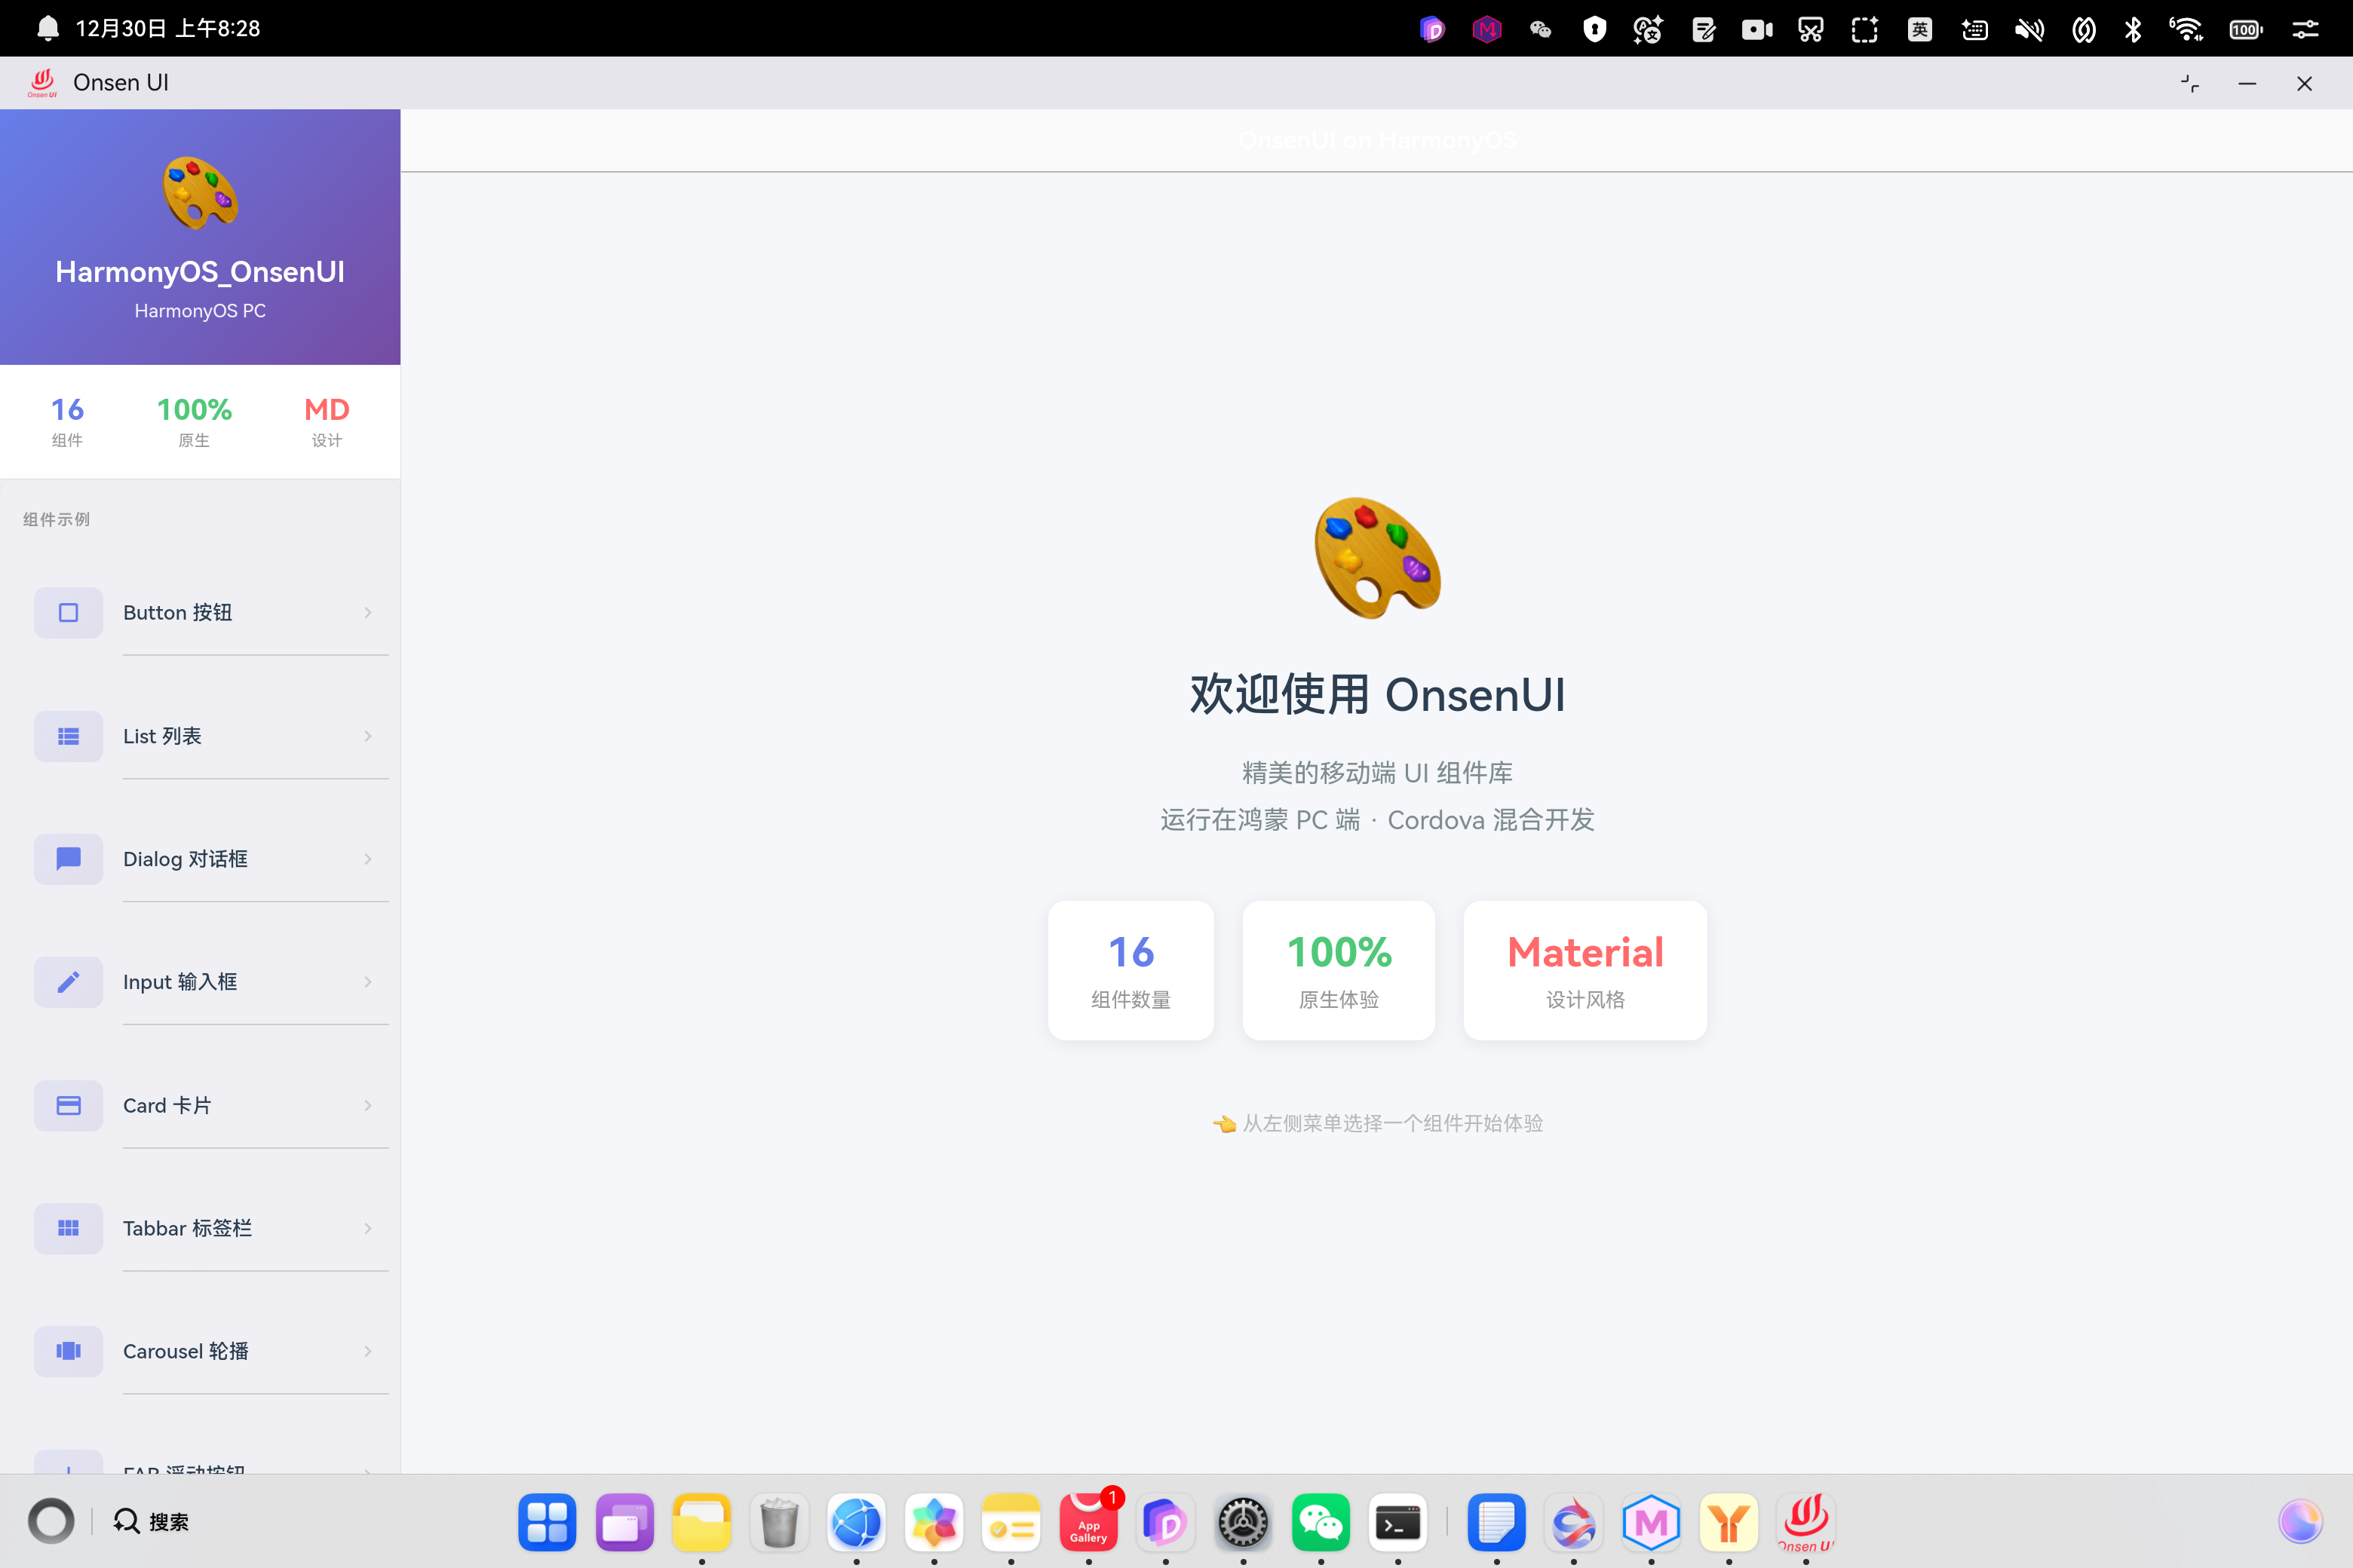The width and height of the screenshot is (2353, 1568).
Task: Select the Tabbar 标签栏 menu entry
Action: point(186,1228)
